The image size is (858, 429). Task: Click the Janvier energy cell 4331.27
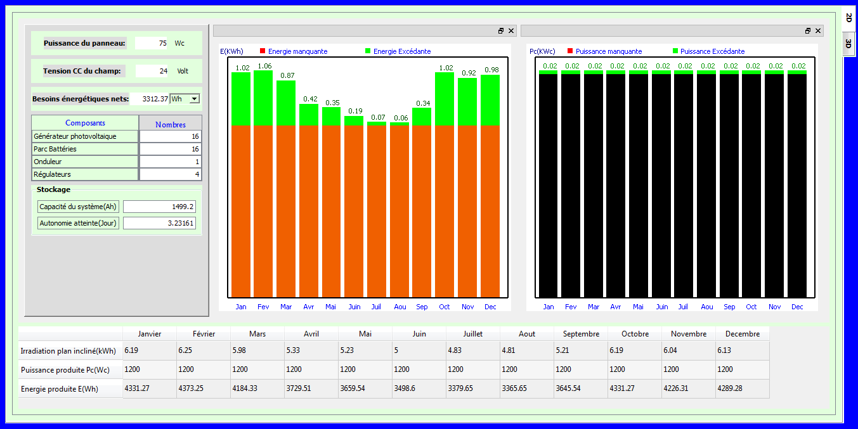pos(150,388)
